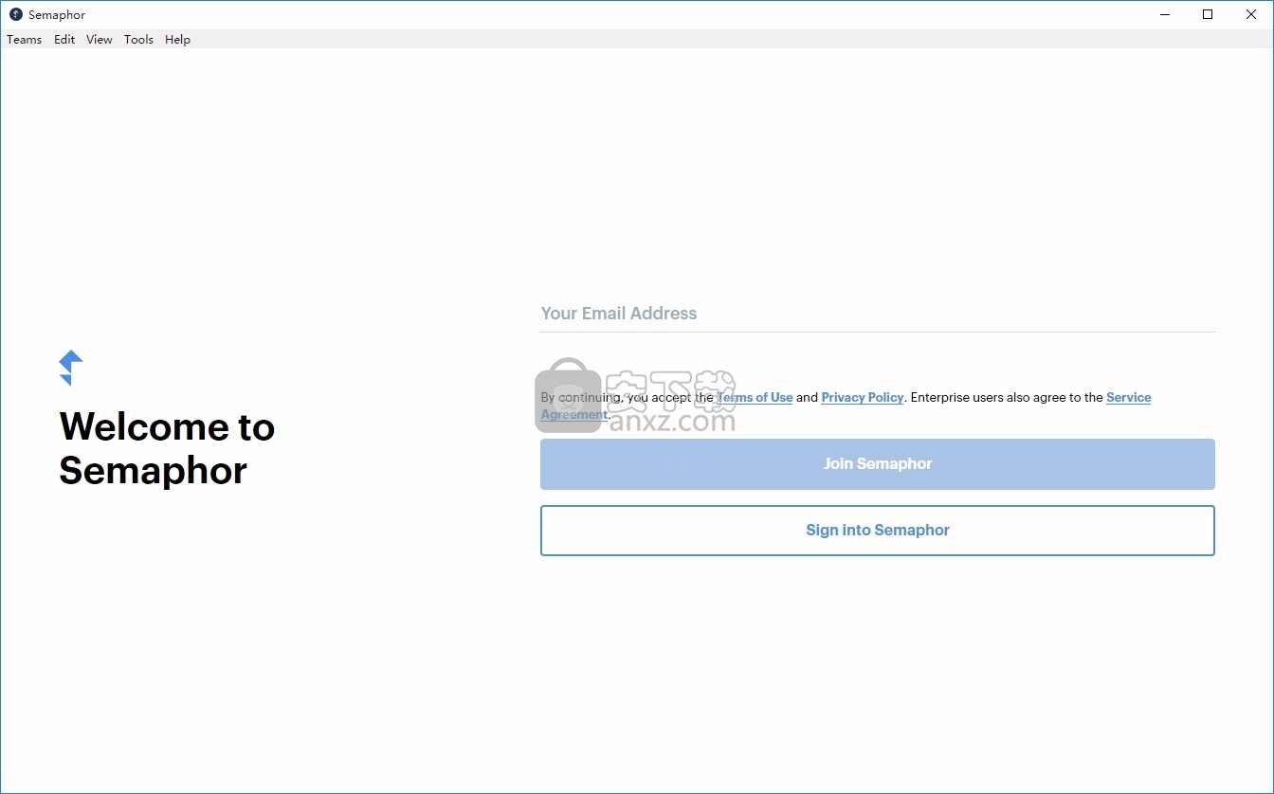Image resolution: width=1274 pixels, height=794 pixels.
Task: Click the Welcome to Semaphor heading
Action: coord(167,448)
